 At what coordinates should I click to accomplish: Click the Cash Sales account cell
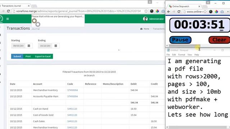point(39,121)
